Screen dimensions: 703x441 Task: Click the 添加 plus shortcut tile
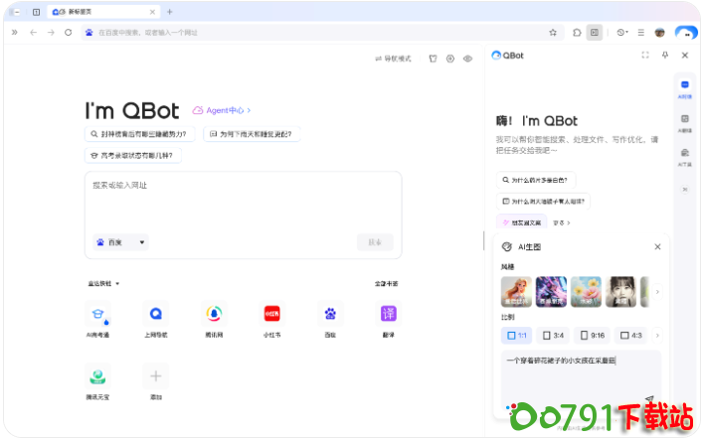tap(155, 376)
